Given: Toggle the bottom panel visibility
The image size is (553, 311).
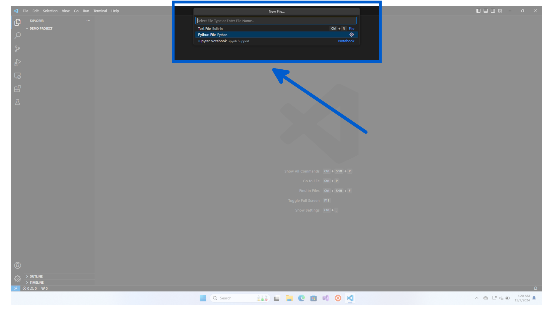Looking at the screenshot, I should click(486, 11).
